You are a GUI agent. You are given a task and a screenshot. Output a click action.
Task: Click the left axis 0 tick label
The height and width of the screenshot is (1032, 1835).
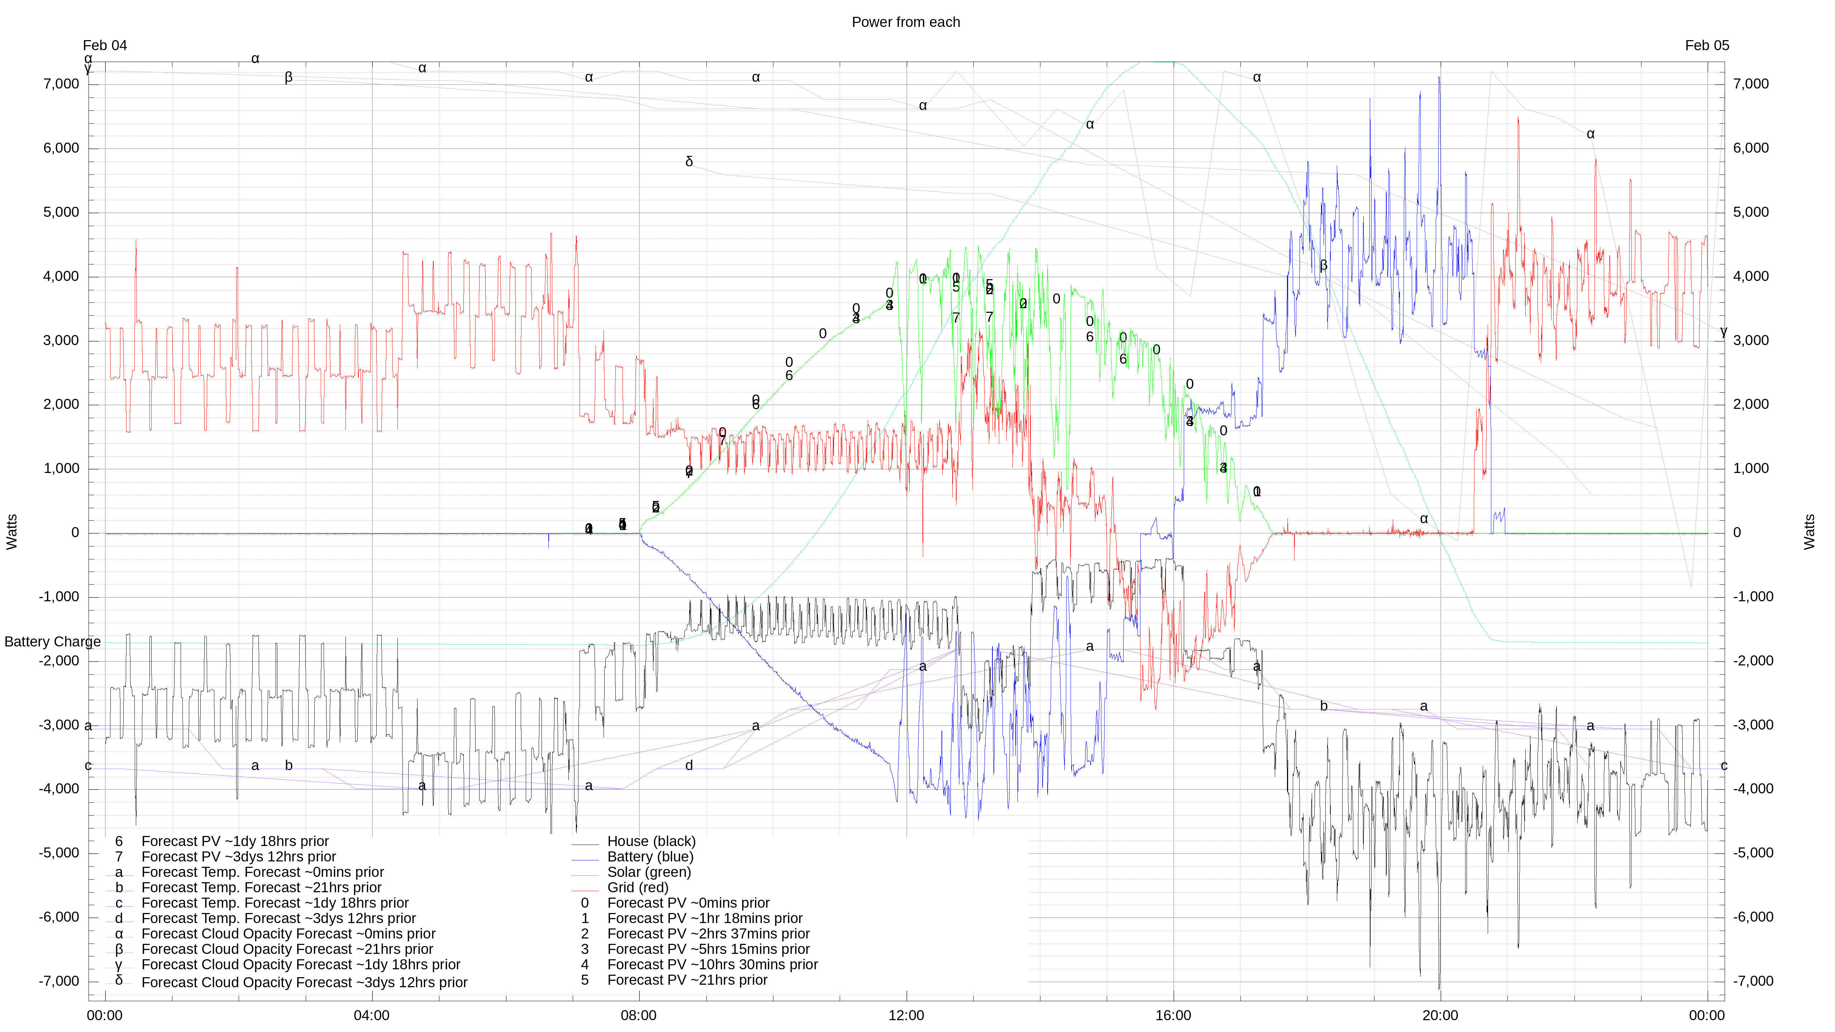pyautogui.click(x=75, y=533)
